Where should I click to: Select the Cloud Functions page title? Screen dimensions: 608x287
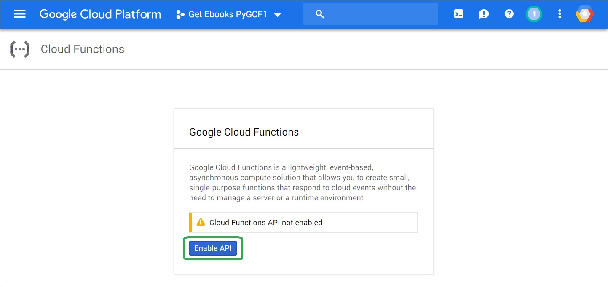point(83,49)
